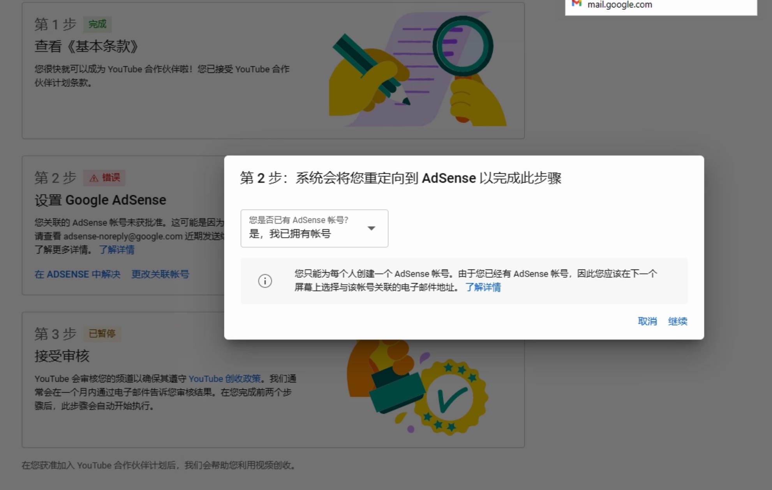The height and width of the screenshot is (490, 772).
Task: Click the approval stamp badge illustration in step 3
Action: coord(451,397)
